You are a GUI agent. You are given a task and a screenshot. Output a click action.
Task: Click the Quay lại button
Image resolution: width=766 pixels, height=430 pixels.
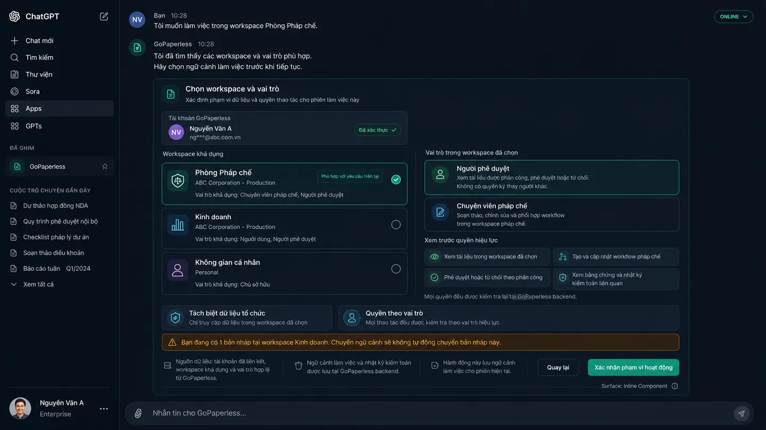(x=558, y=367)
